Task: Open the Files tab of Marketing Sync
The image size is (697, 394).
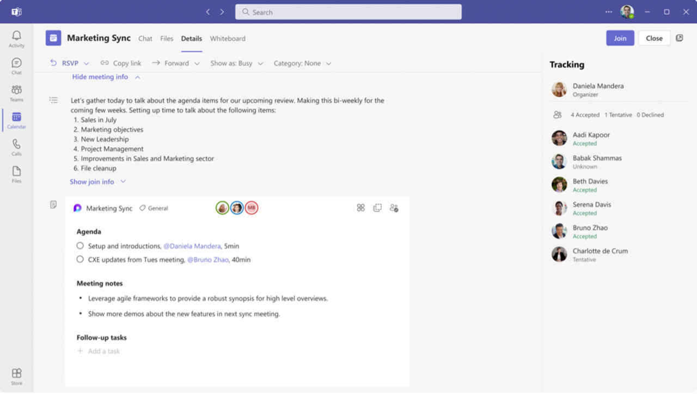Action: click(167, 38)
